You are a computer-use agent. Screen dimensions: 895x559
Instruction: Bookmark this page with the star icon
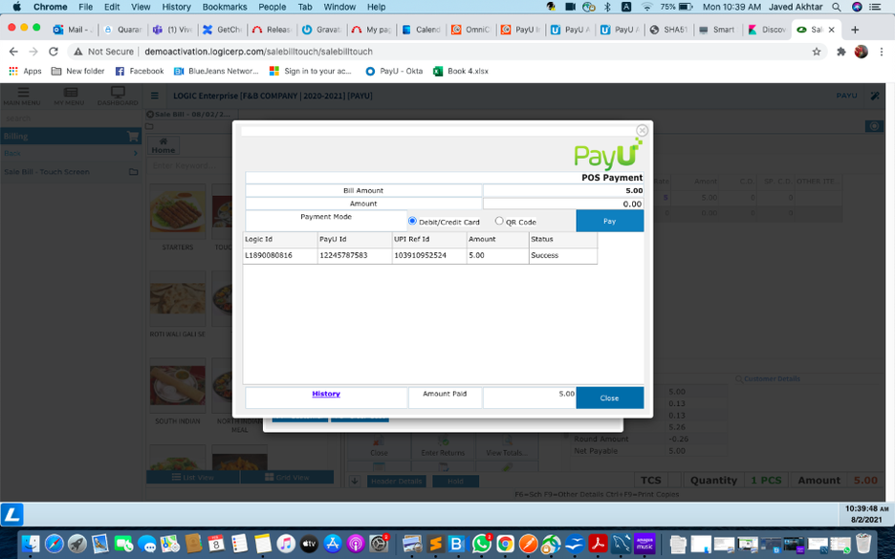817,52
